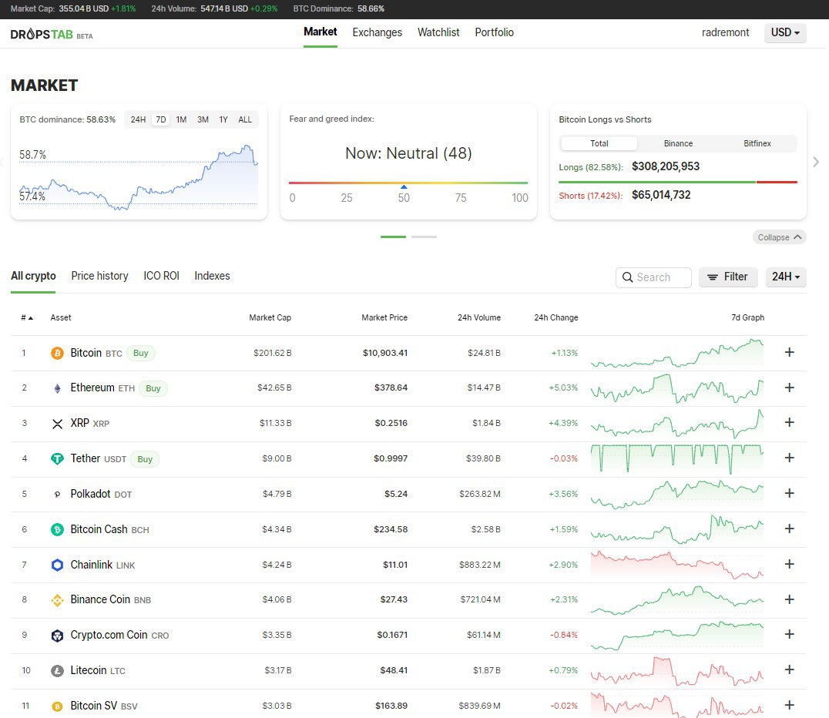Screen dimensions: 829x718
Task: Click the Binance Coin yellow icon
Action: point(57,600)
